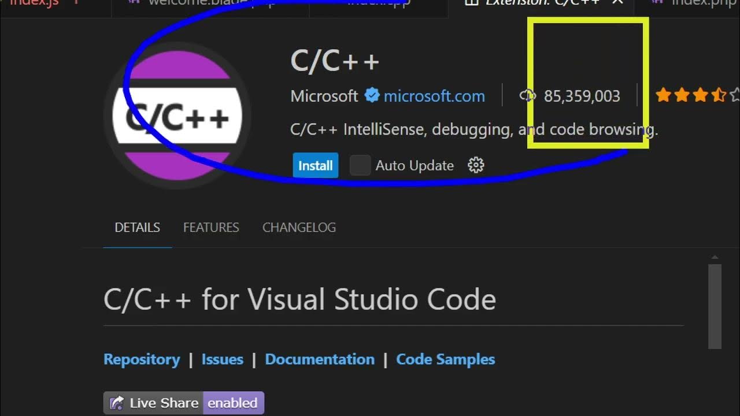
Task: Close the Extension: C/C++ editor tab
Action: coord(617,2)
